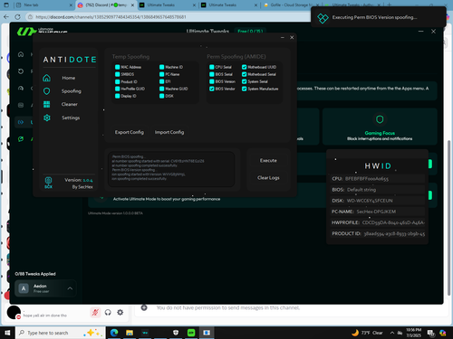Click the CPU value in HWID panel

(x=367, y=179)
